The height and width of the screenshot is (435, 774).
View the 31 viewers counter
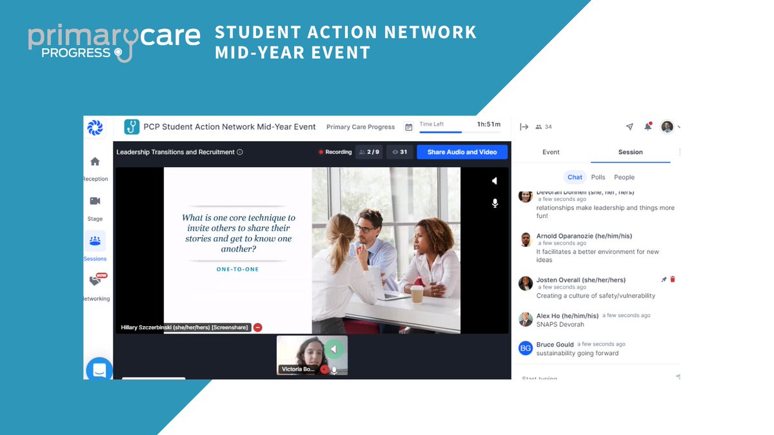click(x=399, y=152)
